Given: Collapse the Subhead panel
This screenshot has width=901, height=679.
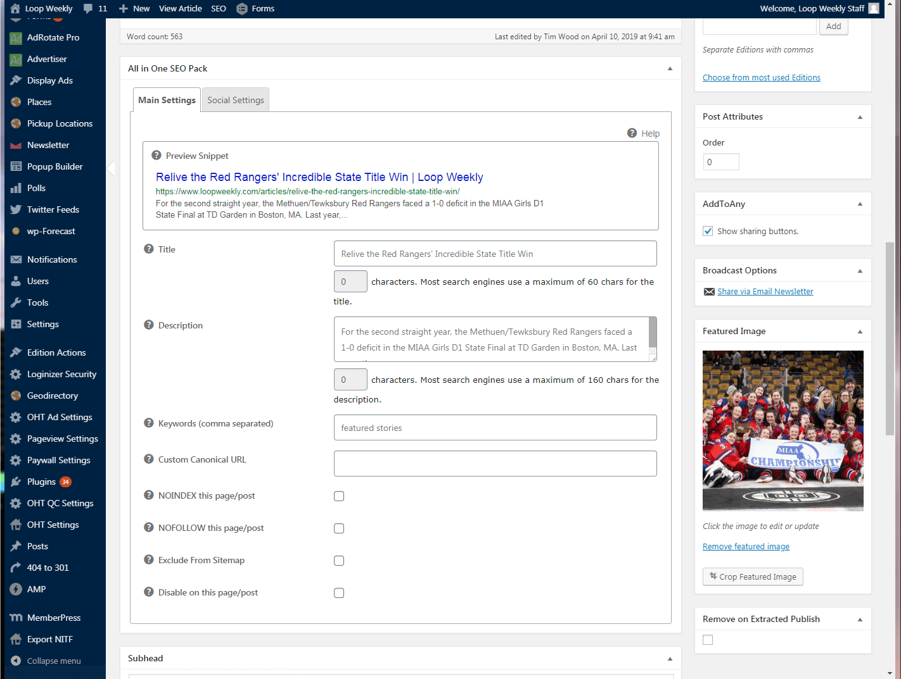Looking at the screenshot, I should (x=670, y=659).
